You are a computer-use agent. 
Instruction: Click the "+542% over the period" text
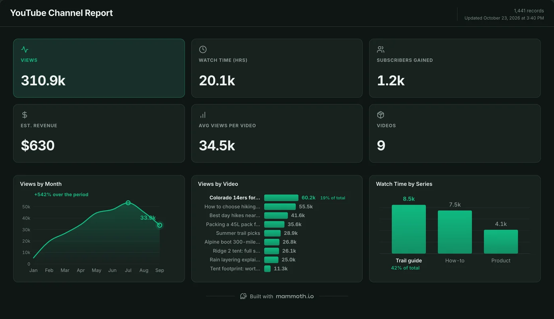pos(61,195)
